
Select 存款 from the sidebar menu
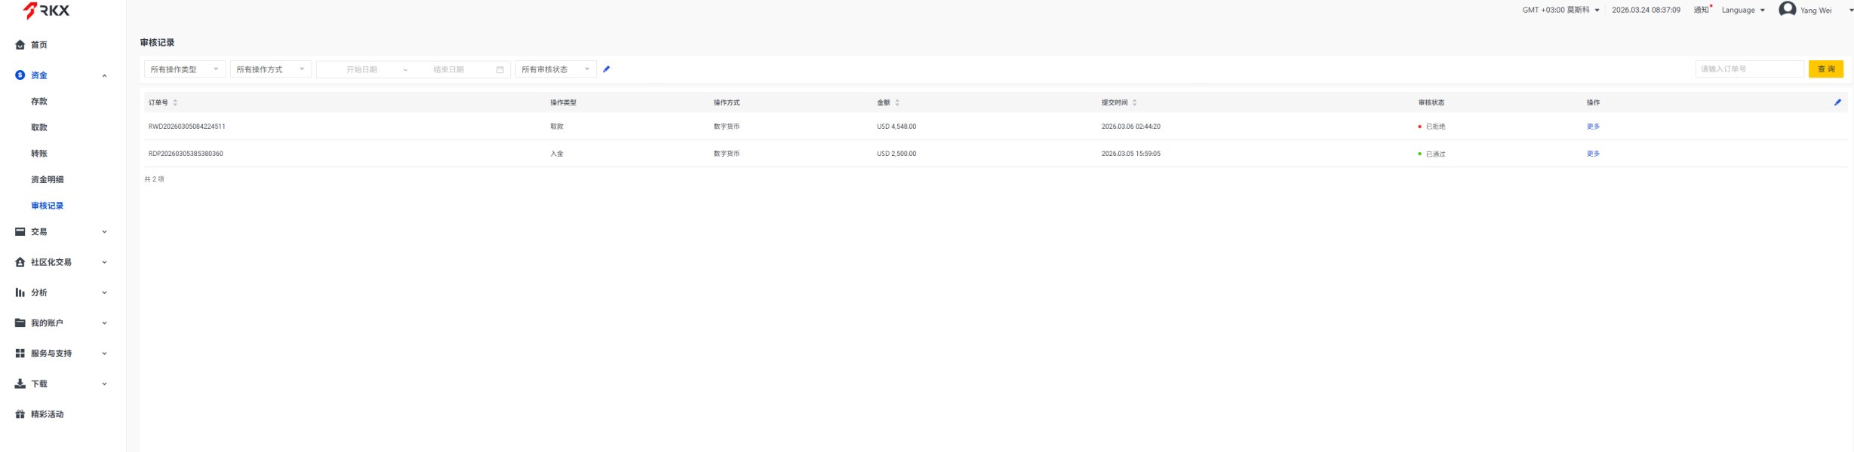click(39, 101)
